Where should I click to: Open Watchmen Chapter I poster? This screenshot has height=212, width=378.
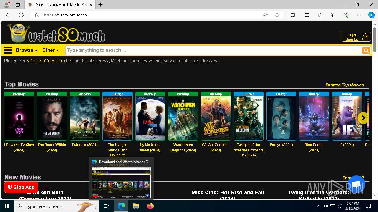183,118
